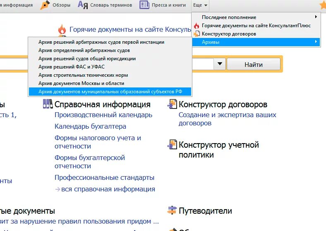Open Формы бухгалтерской отчетности link
This screenshot has height=231, width=326.
click(90, 162)
